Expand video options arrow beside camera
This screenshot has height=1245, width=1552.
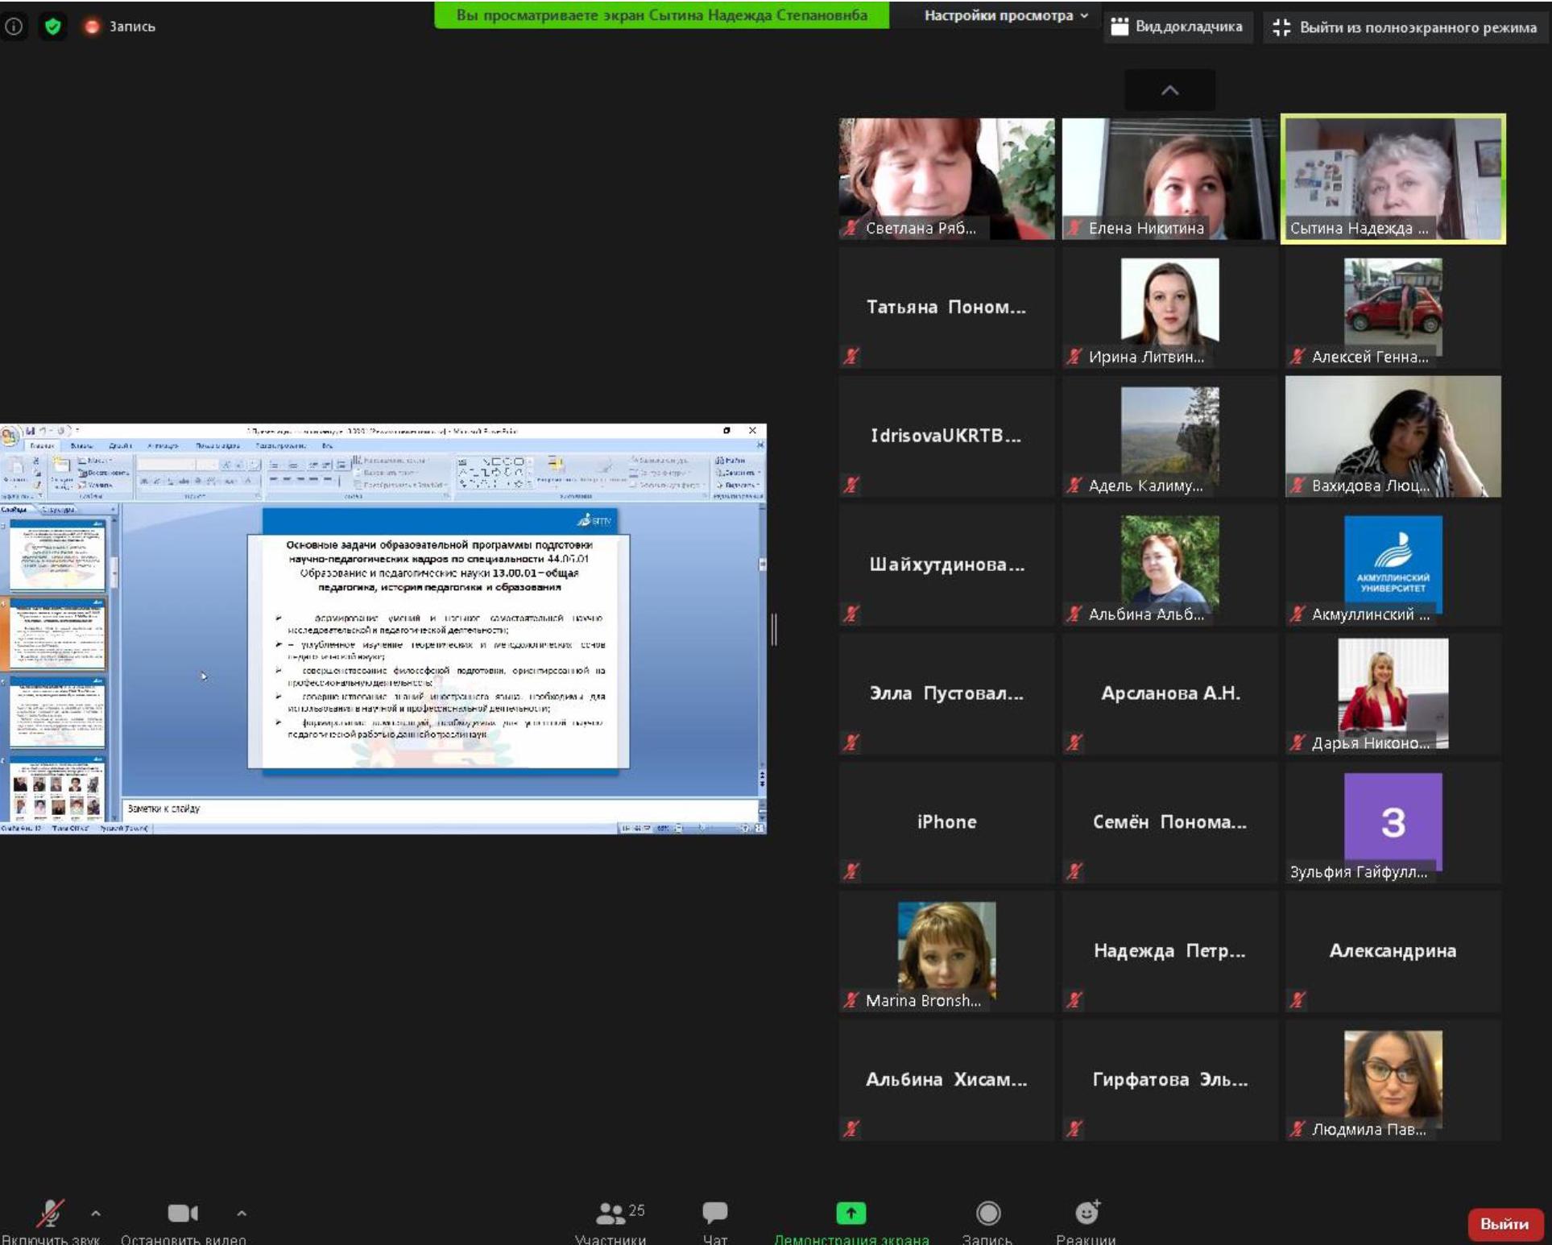click(x=242, y=1213)
